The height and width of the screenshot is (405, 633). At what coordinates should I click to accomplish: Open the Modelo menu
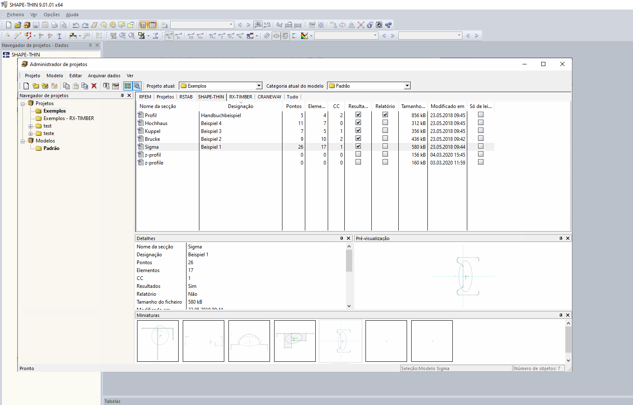coord(55,76)
